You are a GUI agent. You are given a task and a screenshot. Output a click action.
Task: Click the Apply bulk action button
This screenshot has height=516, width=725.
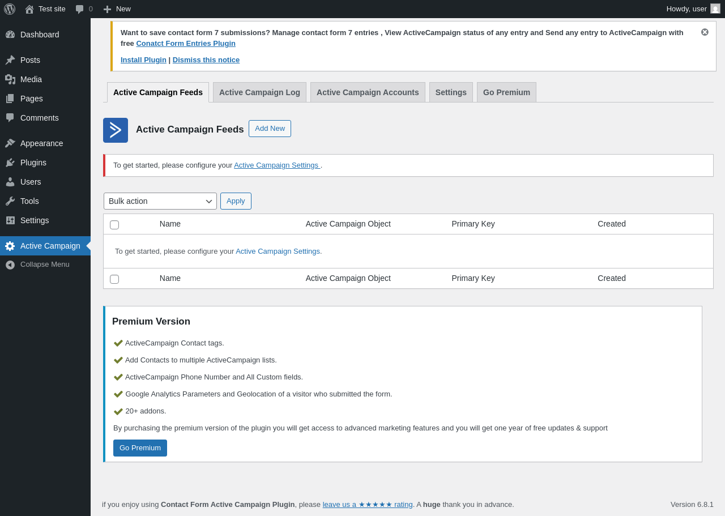point(236,201)
